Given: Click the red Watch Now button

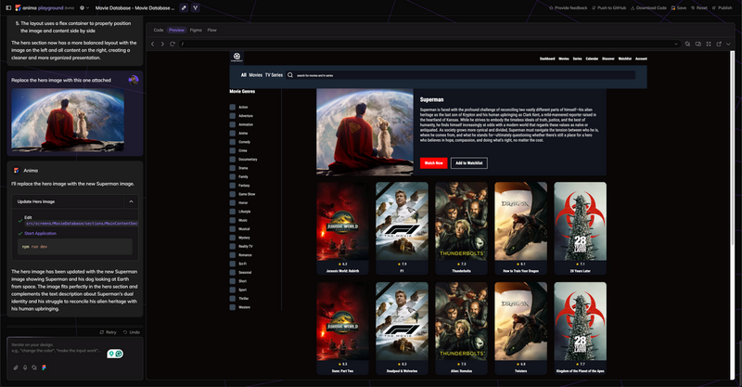Looking at the screenshot, I should point(433,163).
